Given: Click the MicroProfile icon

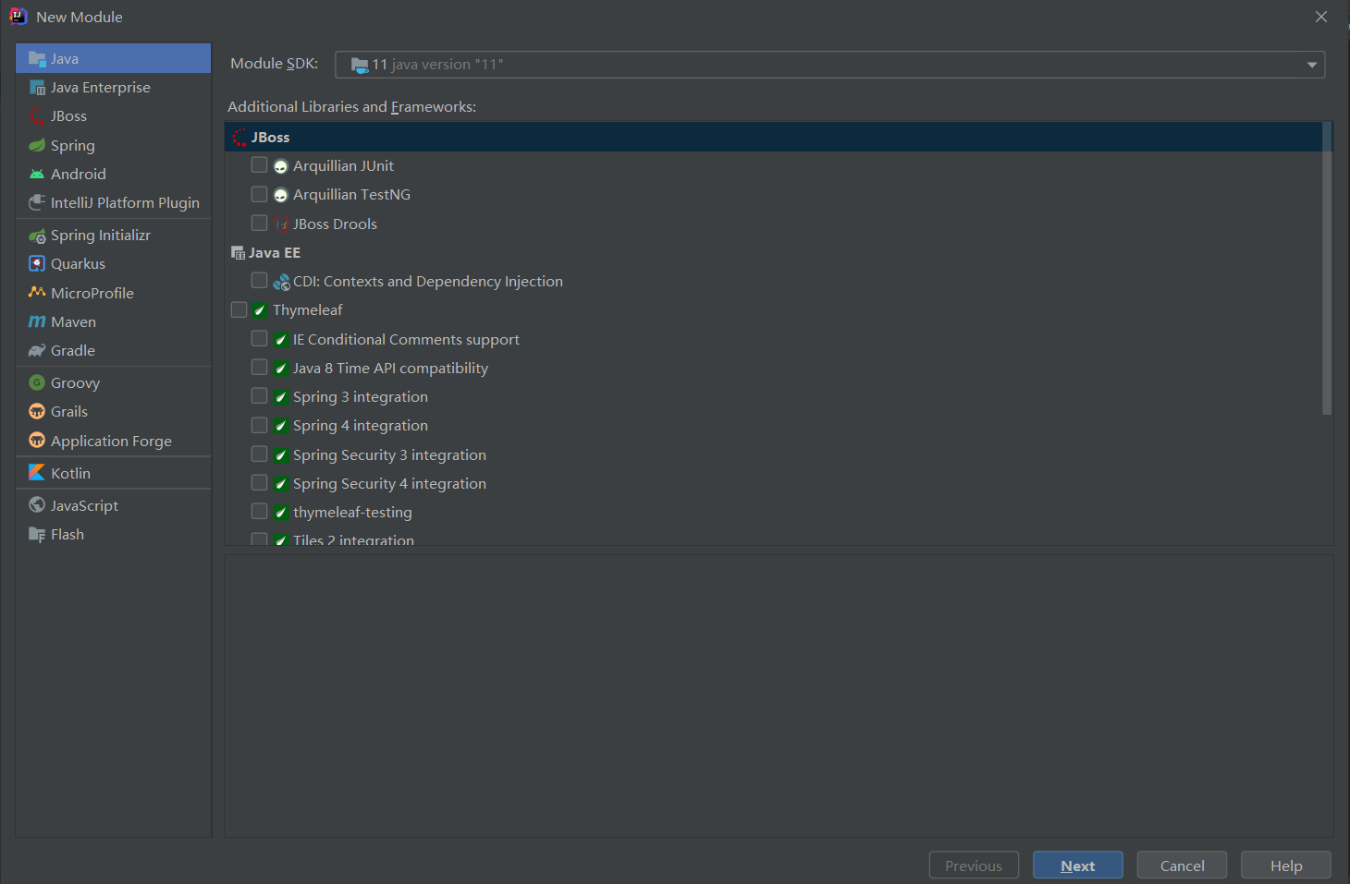Looking at the screenshot, I should (x=37, y=293).
